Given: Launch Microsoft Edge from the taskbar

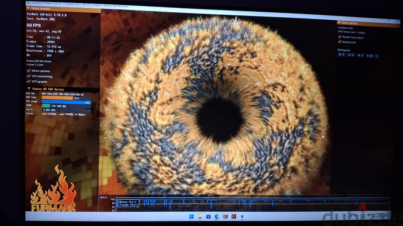Looking at the screenshot, I should tap(217, 217).
